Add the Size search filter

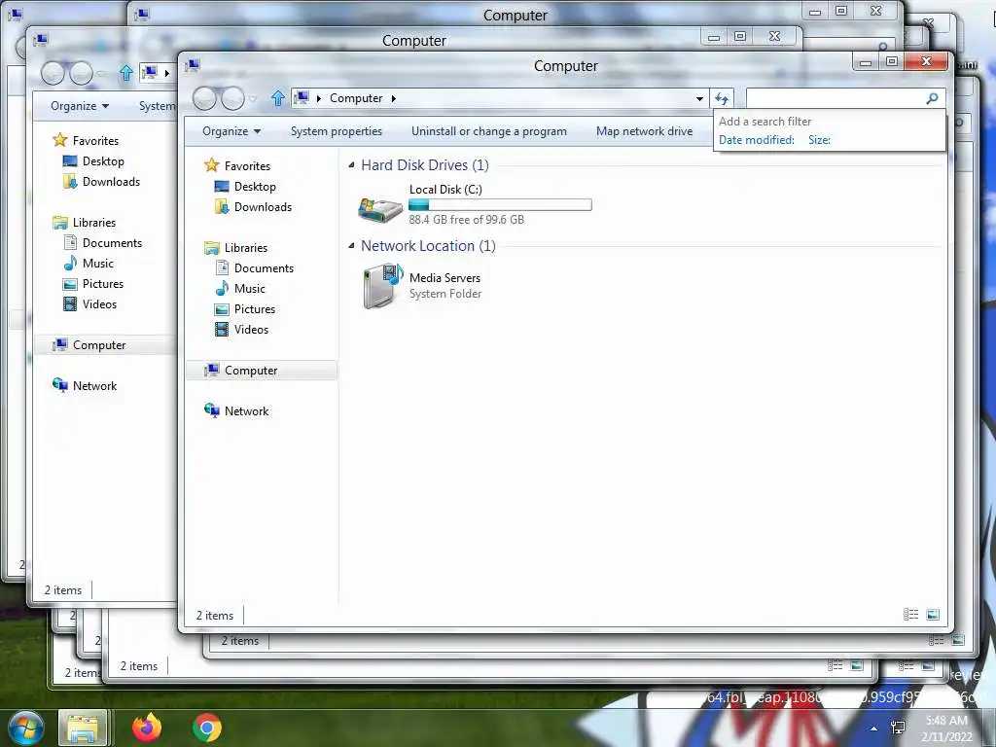(x=819, y=140)
